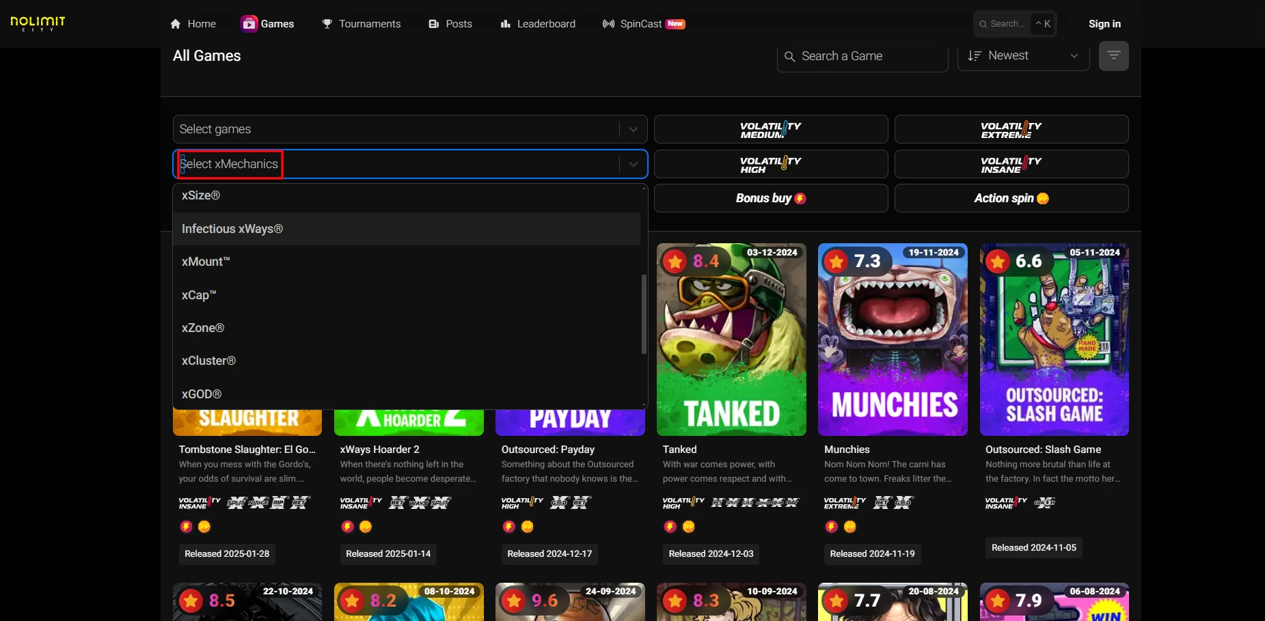
Task: Toggle Volatility Extreme filter
Action: pyautogui.click(x=1011, y=129)
